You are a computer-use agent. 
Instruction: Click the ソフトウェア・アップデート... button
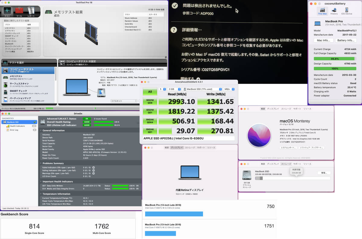(311, 148)
